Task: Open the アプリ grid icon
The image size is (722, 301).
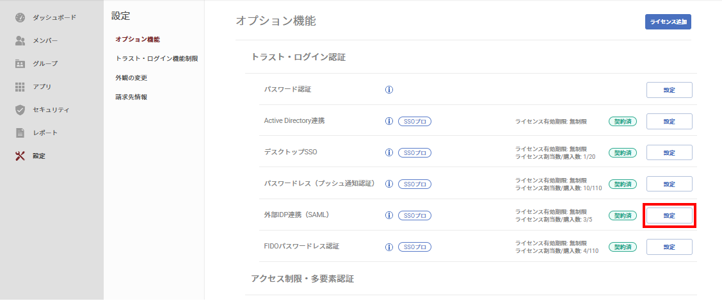Action: [x=20, y=86]
